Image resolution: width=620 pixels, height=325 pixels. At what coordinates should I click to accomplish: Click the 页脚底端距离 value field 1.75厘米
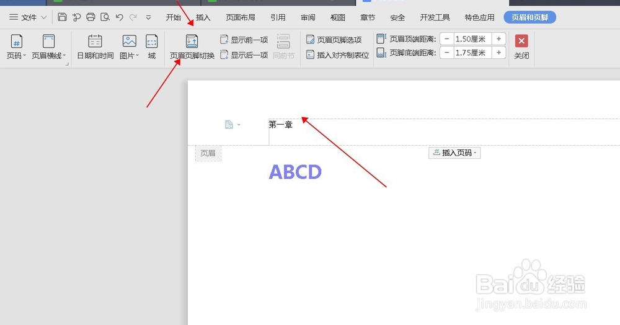[x=472, y=53]
